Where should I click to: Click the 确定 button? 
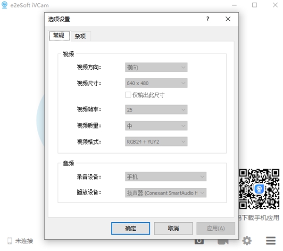tap(131, 228)
